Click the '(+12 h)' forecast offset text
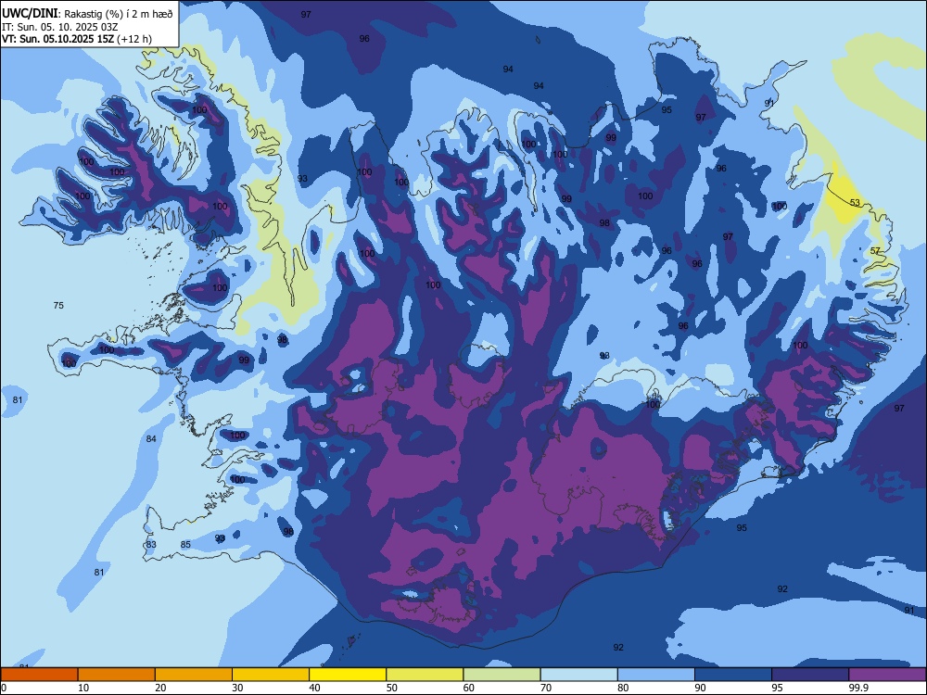The width and height of the screenshot is (927, 695). tap(134, 39)
